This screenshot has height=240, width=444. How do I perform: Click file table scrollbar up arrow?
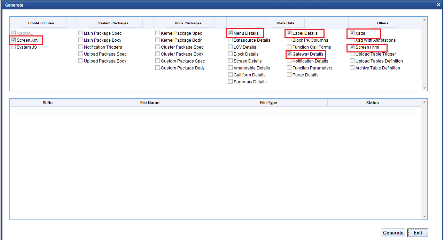pyautogui.click(x=424, y=102)
